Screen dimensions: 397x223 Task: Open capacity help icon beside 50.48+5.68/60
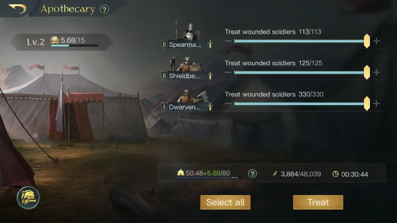[252, 173]
